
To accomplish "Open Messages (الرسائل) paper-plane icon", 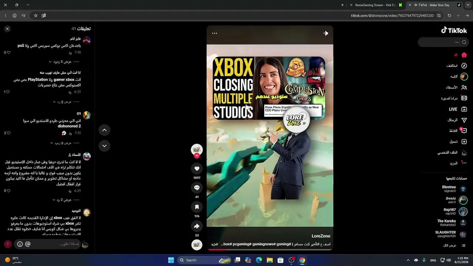I will click(464, 120).
